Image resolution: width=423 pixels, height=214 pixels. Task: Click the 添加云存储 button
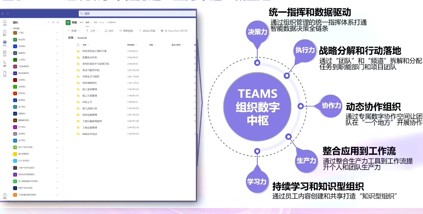click(147, 31)
